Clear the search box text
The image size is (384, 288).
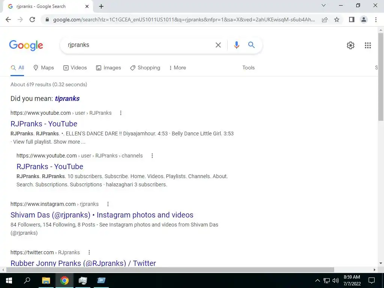click(x=218, y=45)
